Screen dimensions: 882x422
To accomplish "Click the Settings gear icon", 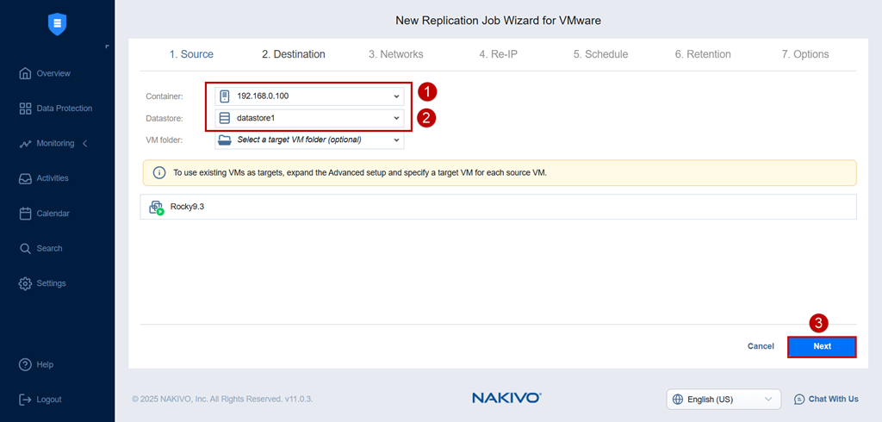I will point(25,283).
